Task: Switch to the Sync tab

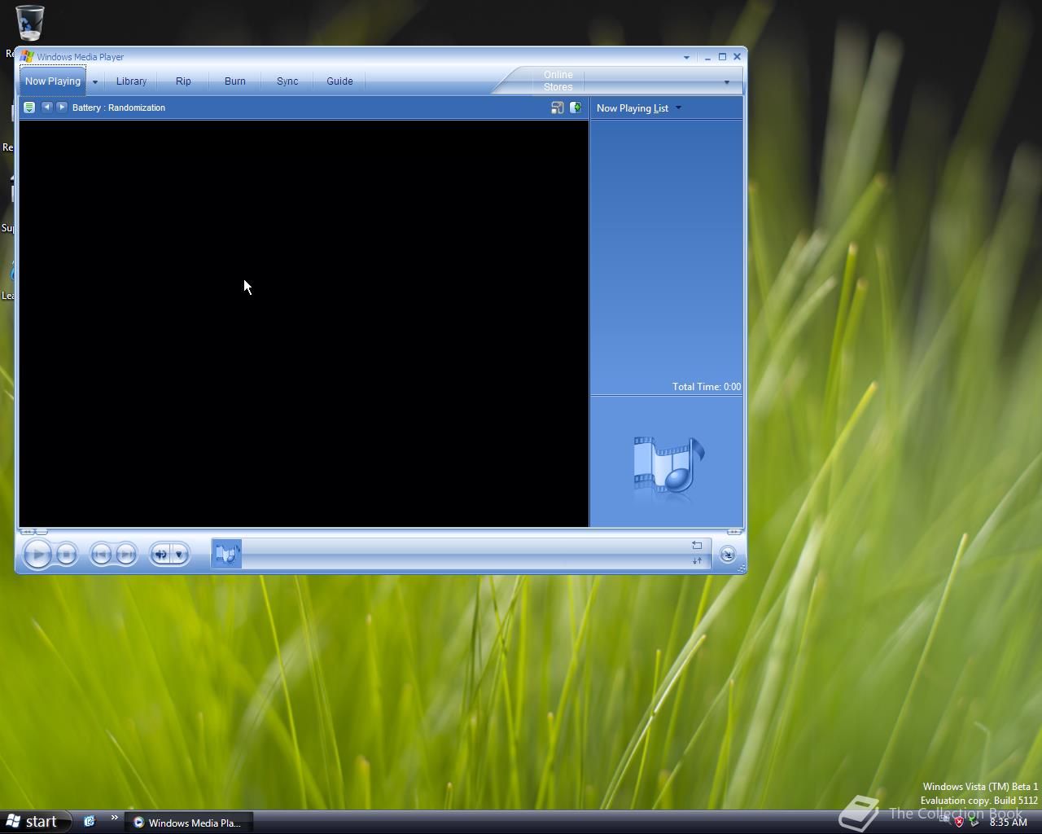Action: tap(287, 81)
